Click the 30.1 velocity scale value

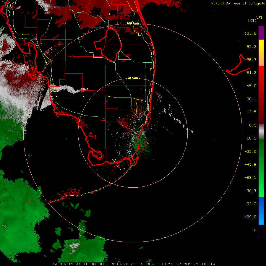tap(252, 99)
